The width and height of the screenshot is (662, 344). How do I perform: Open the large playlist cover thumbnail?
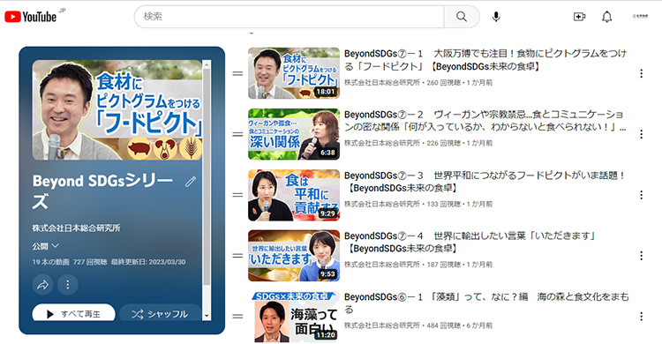[x=117, y=109]
